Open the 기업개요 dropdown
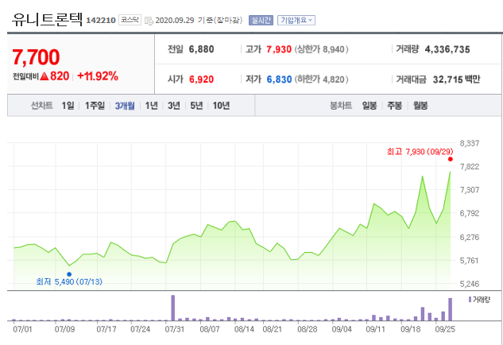Screen dimensions: 503x345 (x=296, y=20)
